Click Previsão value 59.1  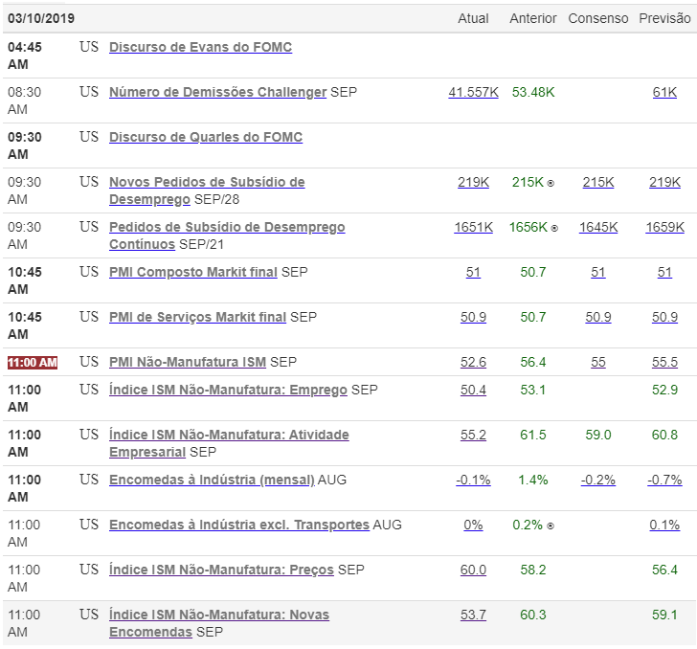click(664, 615)
